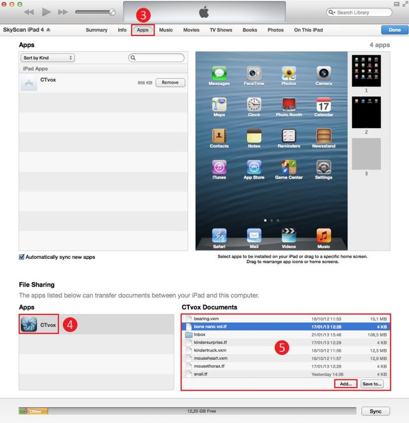This screenshot has height=423, width=409.
Task: Click Music icon in the iPad dock
Action: pos(324,236)
